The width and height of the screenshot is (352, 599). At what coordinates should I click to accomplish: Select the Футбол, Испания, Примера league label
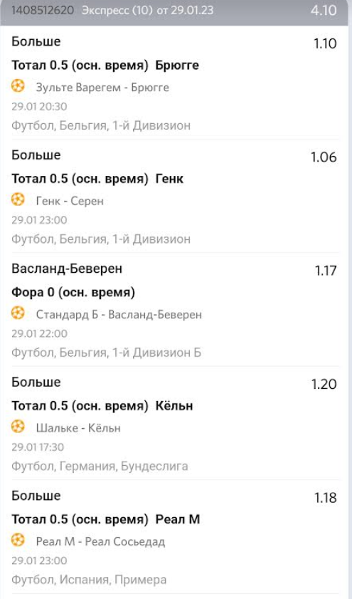coord(89,580)
